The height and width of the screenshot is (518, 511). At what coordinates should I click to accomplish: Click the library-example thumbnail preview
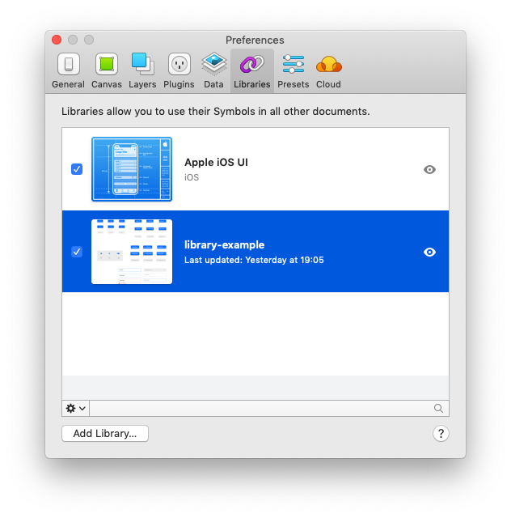click(132, 252)
